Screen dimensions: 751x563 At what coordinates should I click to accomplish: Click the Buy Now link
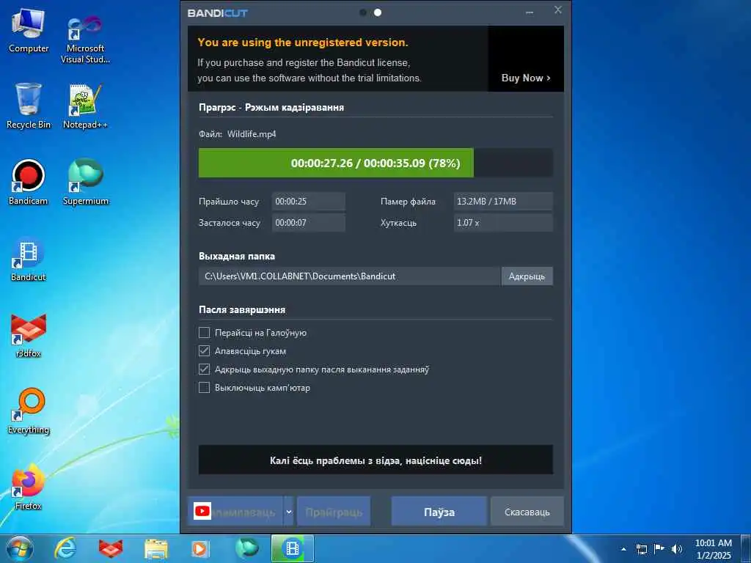(x=525, y=78)
